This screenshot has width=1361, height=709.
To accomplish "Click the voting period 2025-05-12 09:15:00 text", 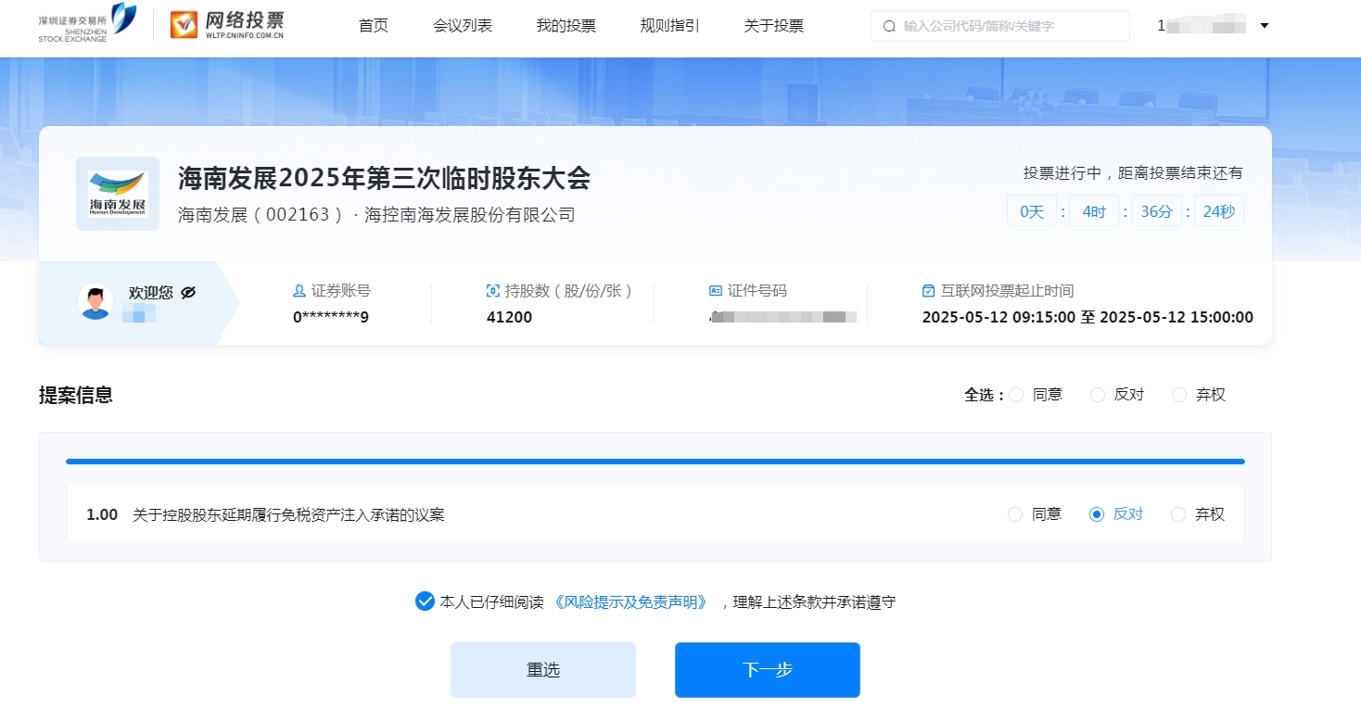I will [998, 317].
